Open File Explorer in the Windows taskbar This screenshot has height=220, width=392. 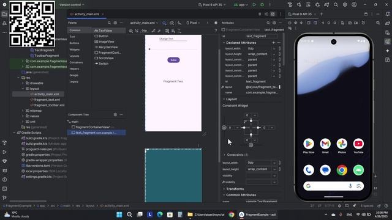pyautogui.click(x=190, y=215)
